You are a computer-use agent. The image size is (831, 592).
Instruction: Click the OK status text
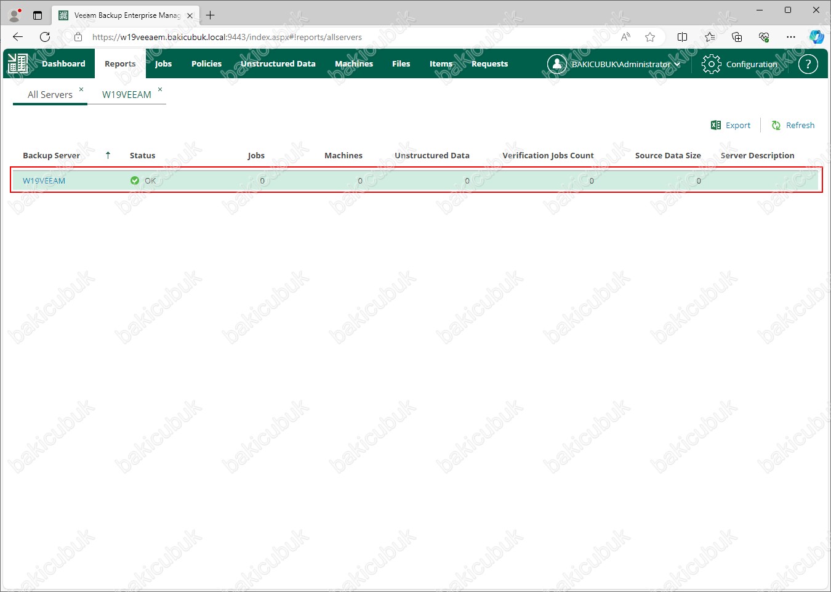[x=150, y=180]
